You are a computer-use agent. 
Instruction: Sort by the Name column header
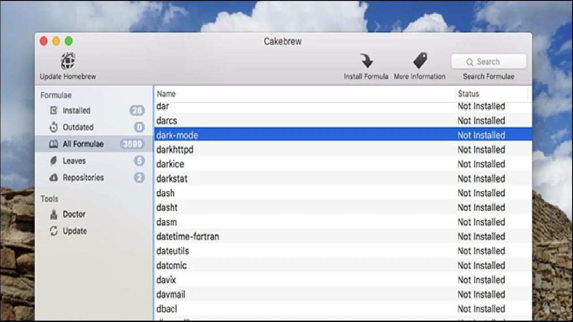(166, 94)
